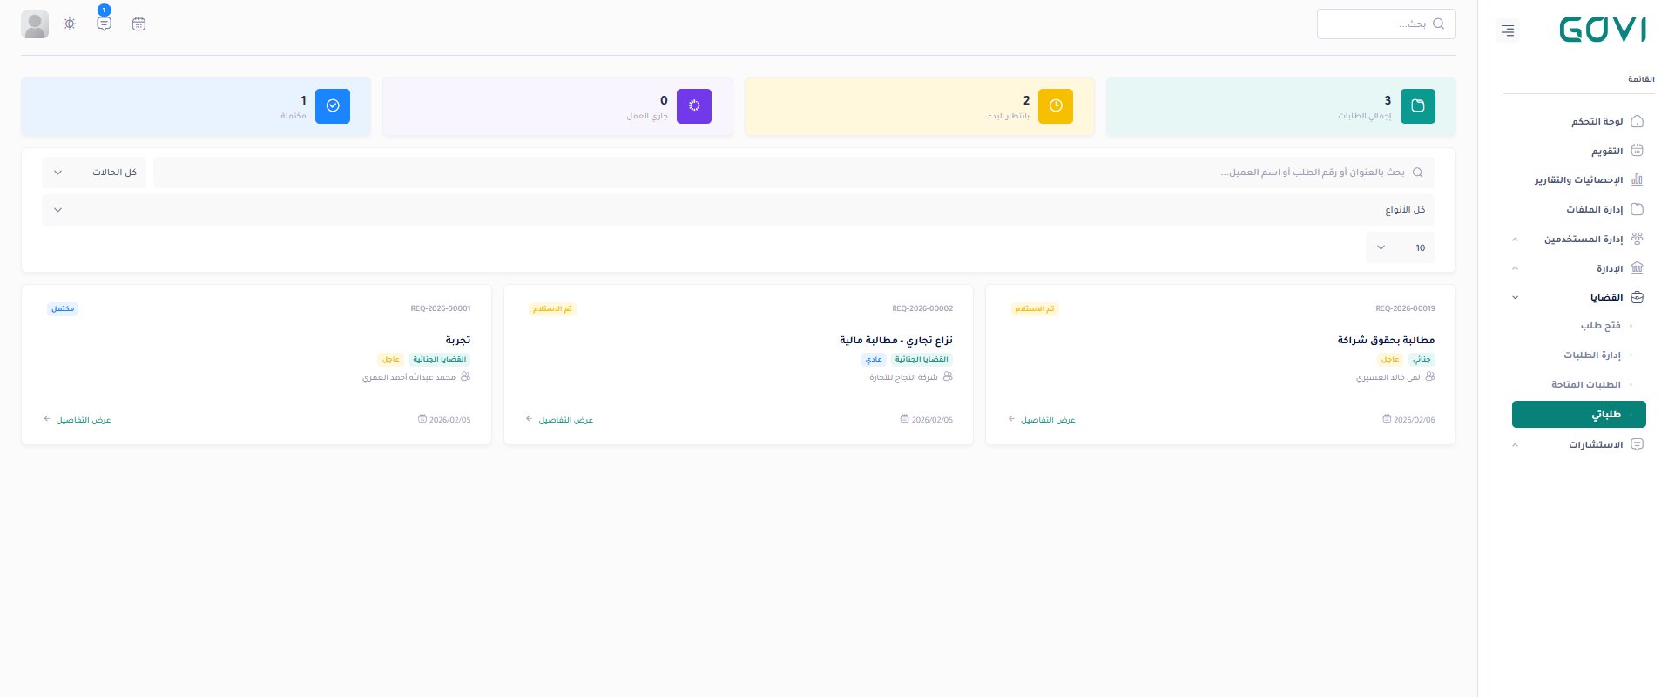Screen dimensions: 1668x697
Task: Open the كل الحالات status dropdown
Action: point(94,173)
